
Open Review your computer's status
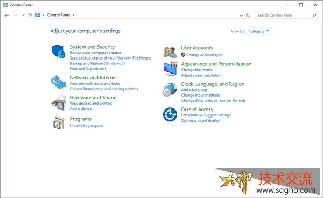click(x=95, y=53)
